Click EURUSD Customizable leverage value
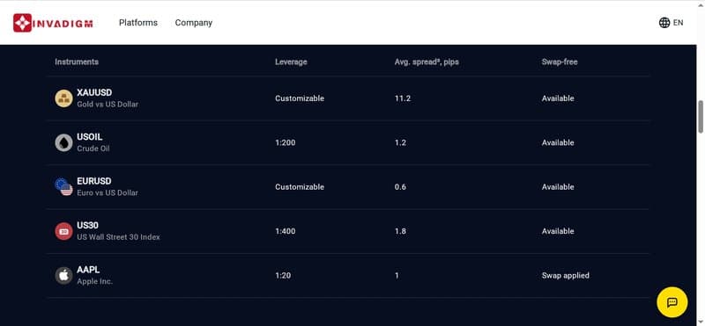Viewport: 705px width, 326px height. click(300, 187)
